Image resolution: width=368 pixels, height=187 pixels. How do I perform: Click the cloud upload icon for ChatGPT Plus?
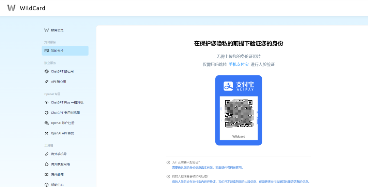[46, 102]
